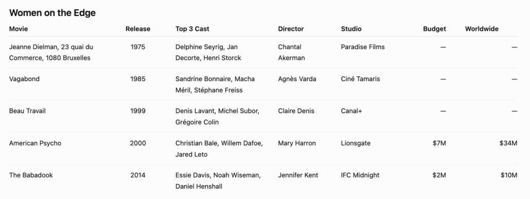Click the Beau Travail title
The width and height of the screenshot is (530, 199).
click(27, 111)
